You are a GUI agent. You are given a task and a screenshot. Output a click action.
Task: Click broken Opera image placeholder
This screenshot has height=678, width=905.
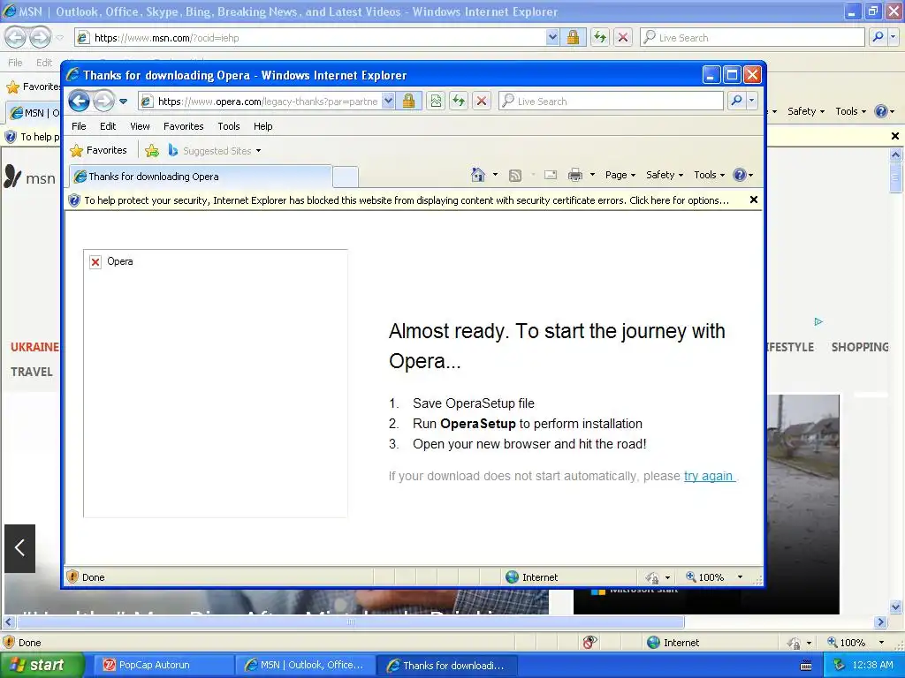(x=216, y=383)
